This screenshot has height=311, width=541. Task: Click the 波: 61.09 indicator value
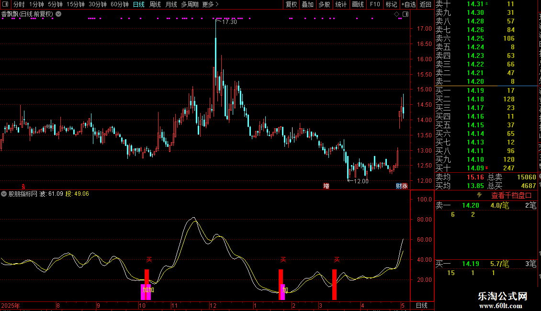pos(51,194)
